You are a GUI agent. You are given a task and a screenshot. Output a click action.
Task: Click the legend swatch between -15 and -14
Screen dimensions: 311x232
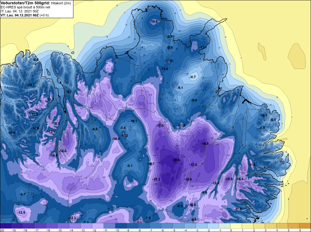[x=63, y=226]
